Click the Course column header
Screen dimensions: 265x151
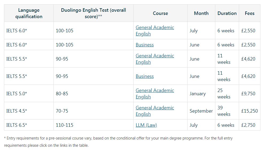(x=160, y=13)
